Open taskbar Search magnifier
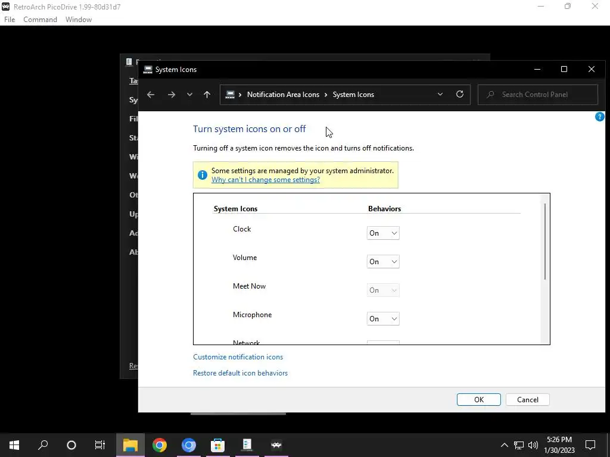Viewport: 610px width, 457px height. pos(43,445)
